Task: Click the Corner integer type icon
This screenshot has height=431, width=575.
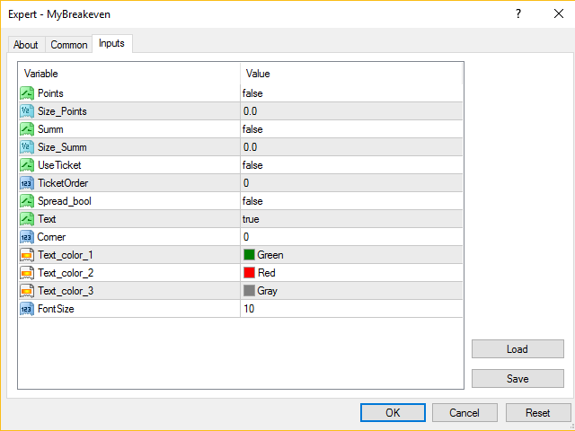Action: coord(27,237)
